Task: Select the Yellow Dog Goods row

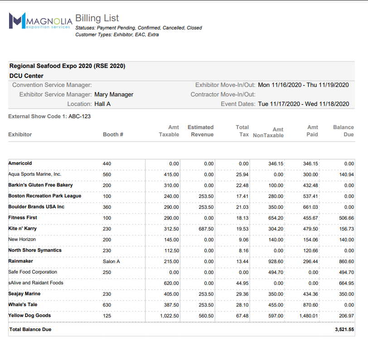Action: pos(30,316)
